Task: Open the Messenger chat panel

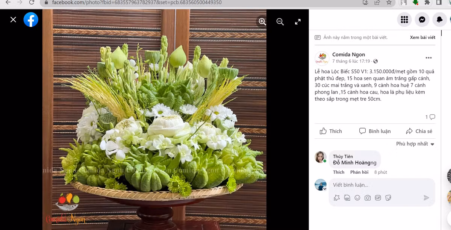Action: 422,20
